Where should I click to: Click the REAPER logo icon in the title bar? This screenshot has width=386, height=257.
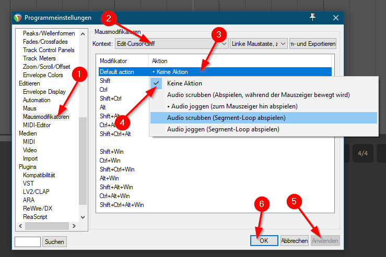18,18
